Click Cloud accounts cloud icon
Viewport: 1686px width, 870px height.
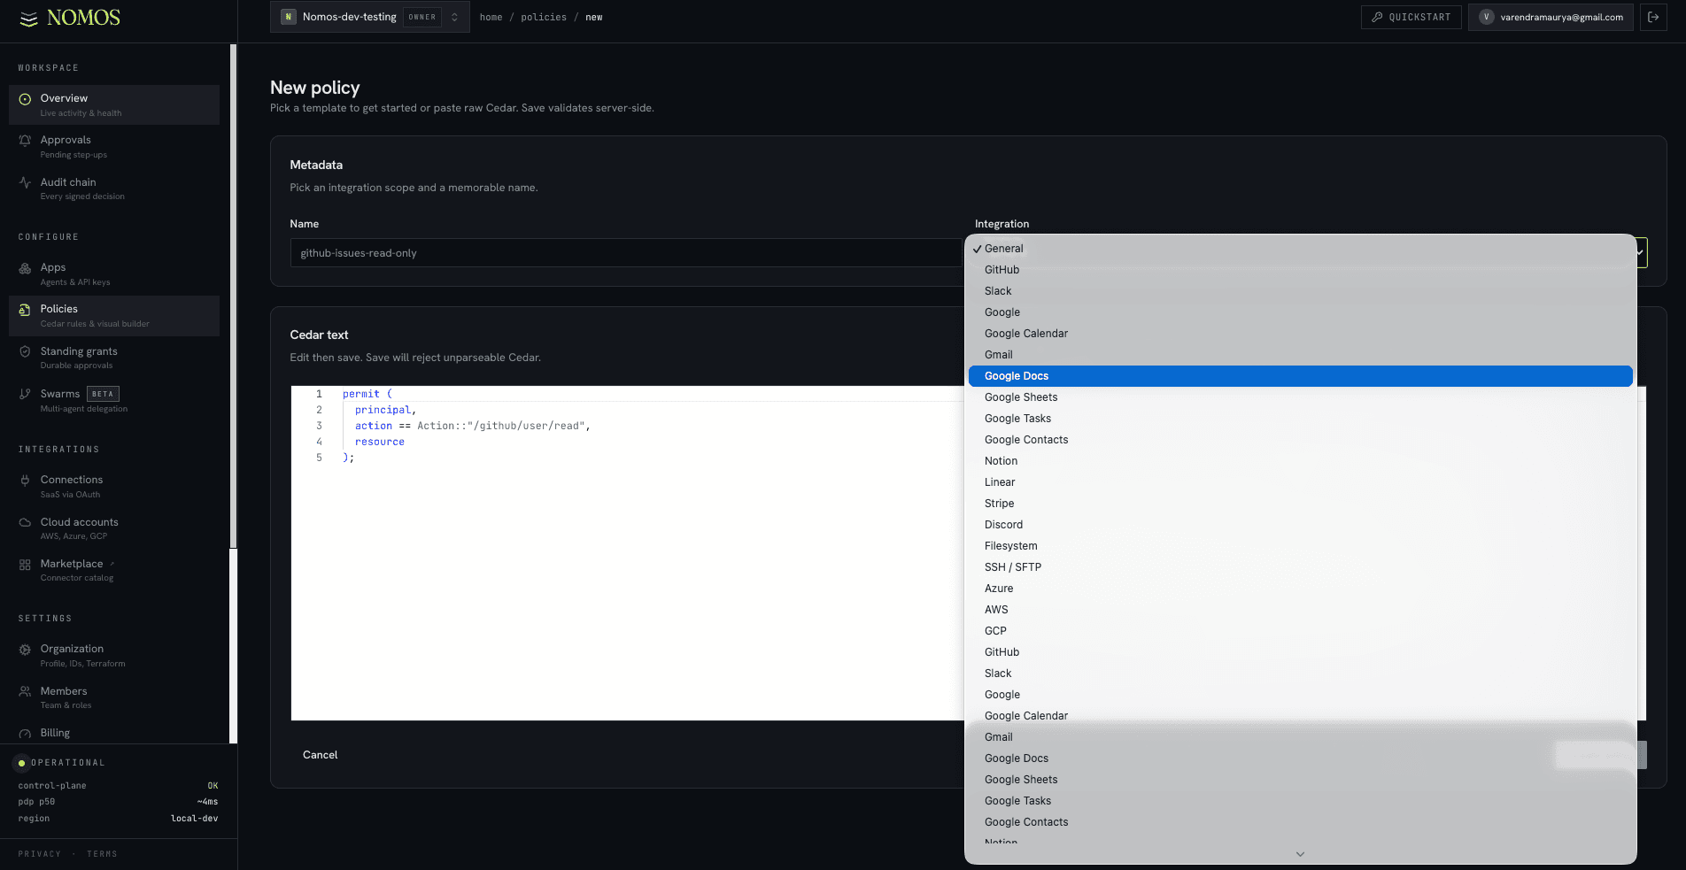(x=25, y=522)
